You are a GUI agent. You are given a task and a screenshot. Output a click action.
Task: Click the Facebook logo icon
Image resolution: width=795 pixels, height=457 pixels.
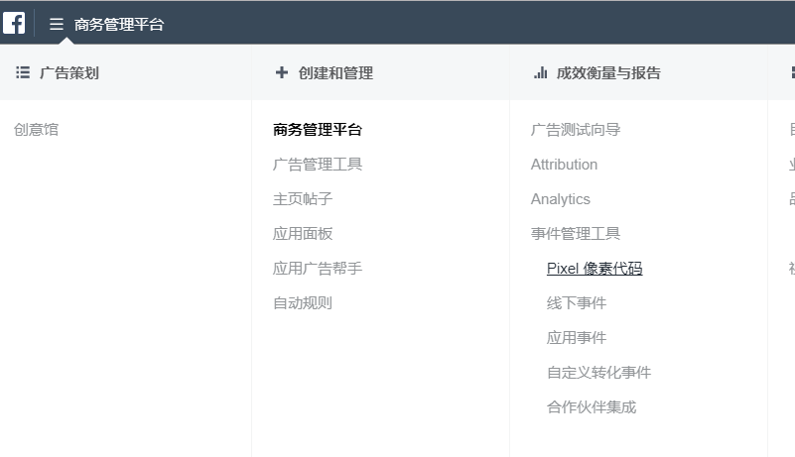coord(14,24)
